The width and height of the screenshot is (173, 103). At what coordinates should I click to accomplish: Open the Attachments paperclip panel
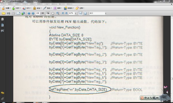(2, 99)
